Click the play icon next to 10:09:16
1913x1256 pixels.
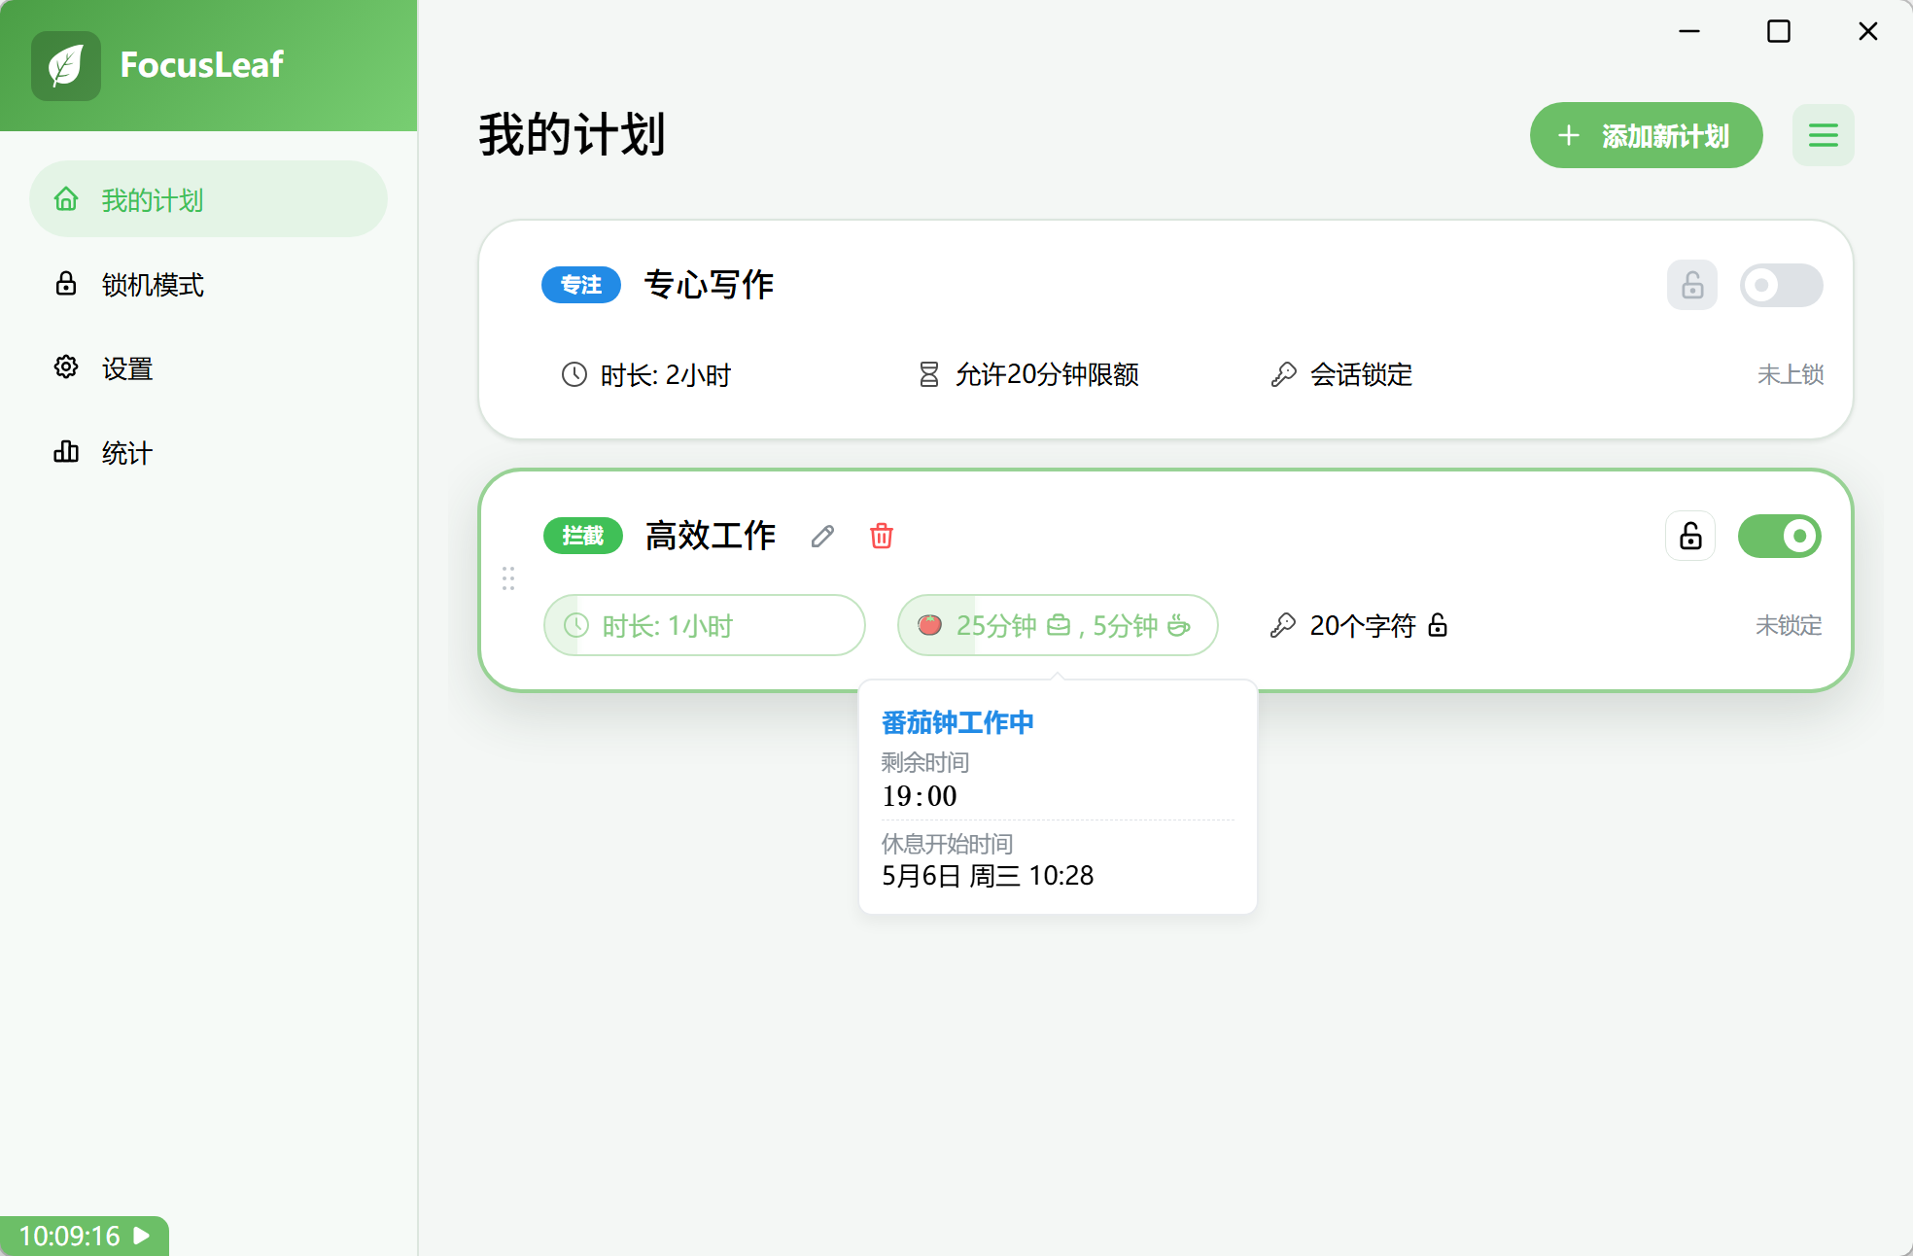click(x=142, y=1236)
